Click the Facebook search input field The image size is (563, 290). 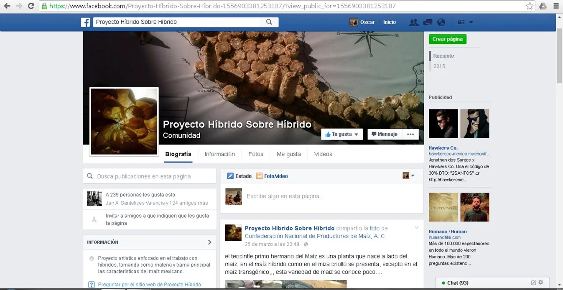click(x=176, y=22)
